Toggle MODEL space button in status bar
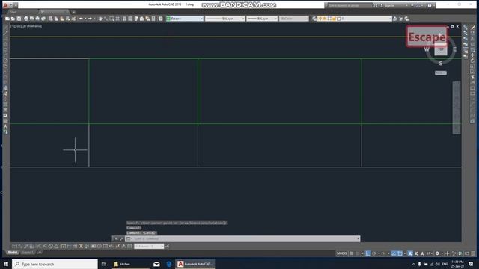This screenshot has height=269, width=479. coord(342,253)
